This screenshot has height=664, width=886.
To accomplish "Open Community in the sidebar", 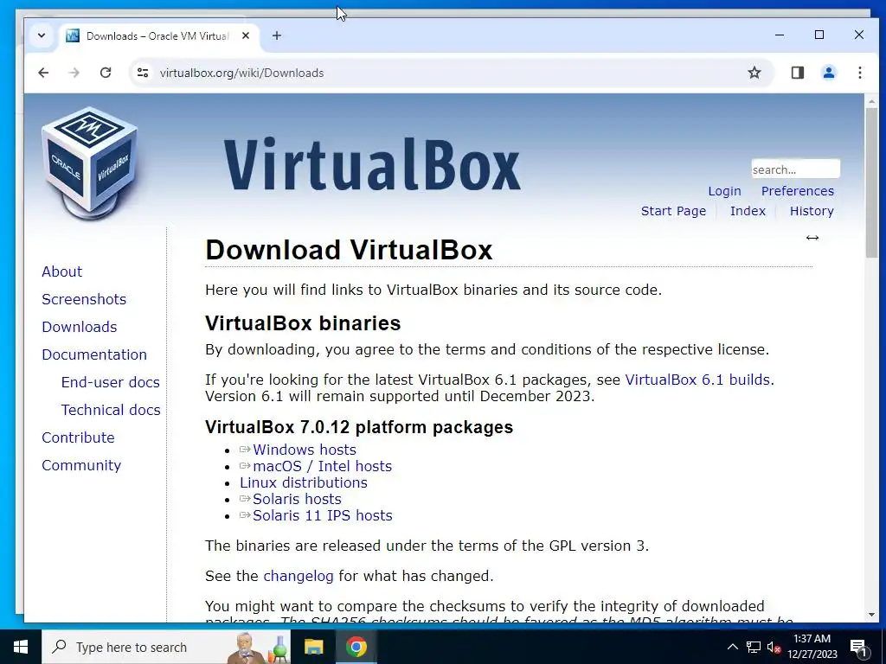I will coord(81,465).
